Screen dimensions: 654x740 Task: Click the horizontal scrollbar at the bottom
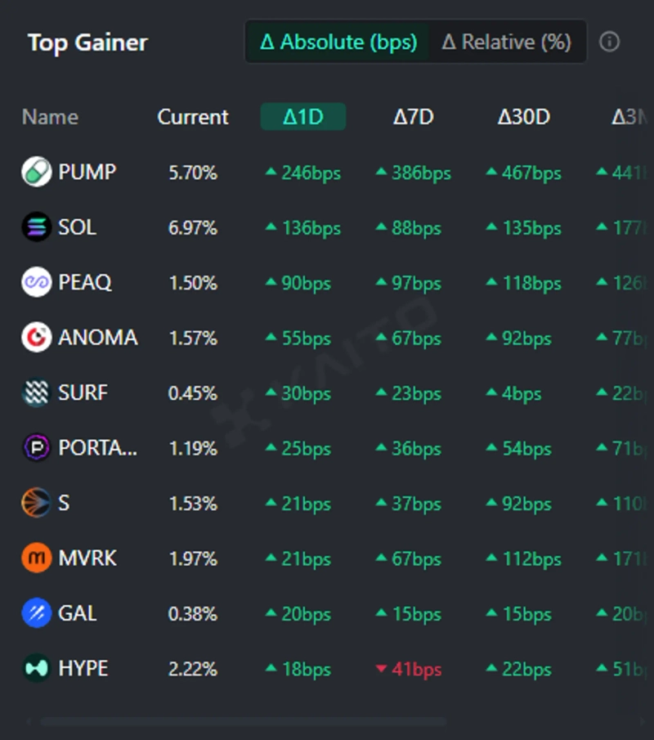[x=243, y=722]
